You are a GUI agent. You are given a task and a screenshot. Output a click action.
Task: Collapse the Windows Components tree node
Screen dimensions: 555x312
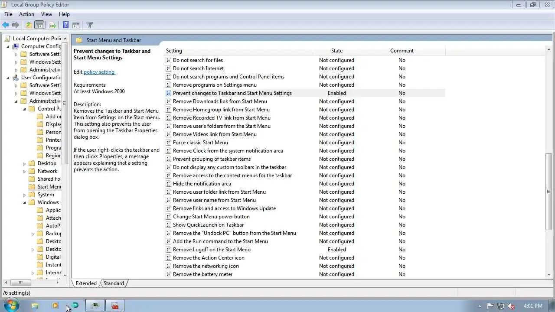[x=25, y=202]
